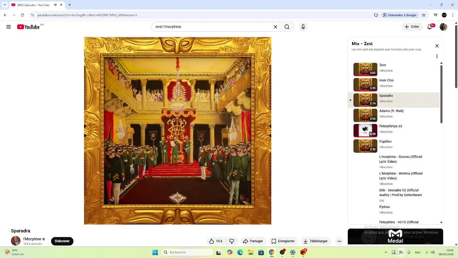This screenshot has height=258, width=458.
Task: Expand the tab search dropdown arrow
Action: 5,5
